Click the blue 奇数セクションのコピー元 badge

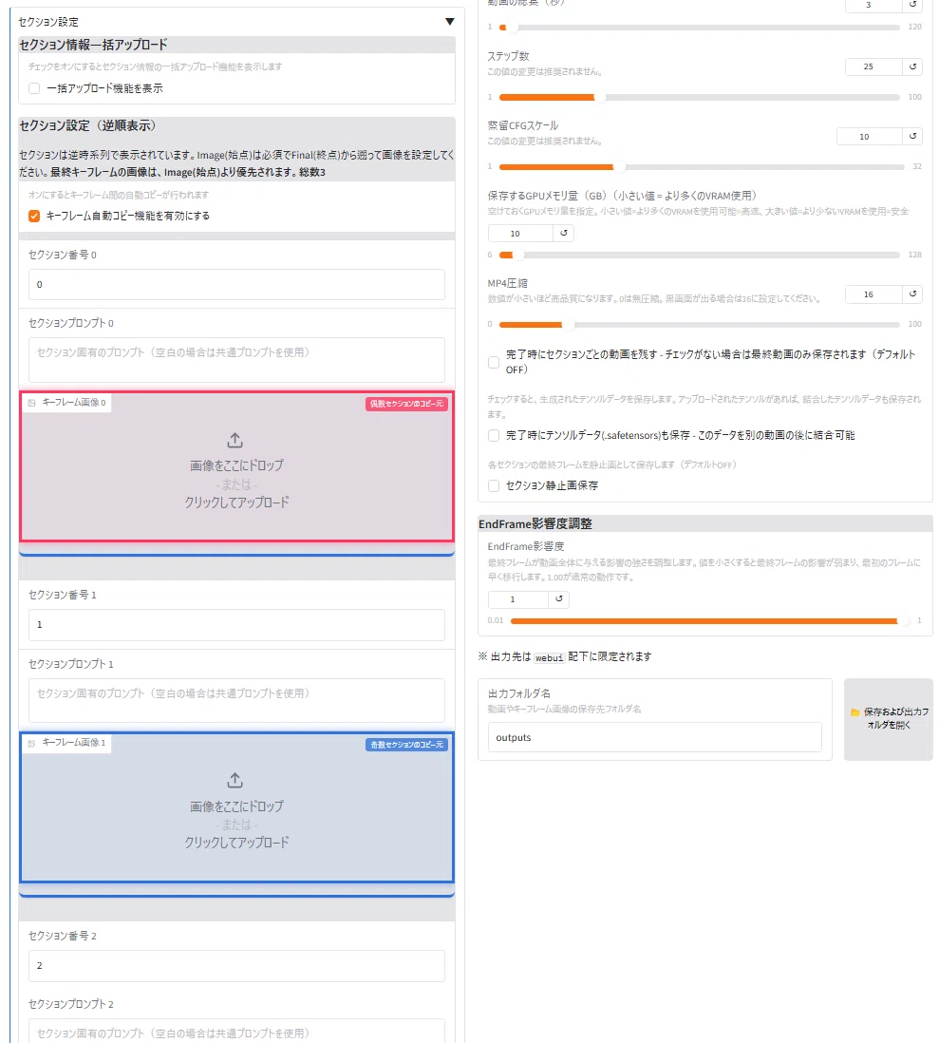pos(406,745)
